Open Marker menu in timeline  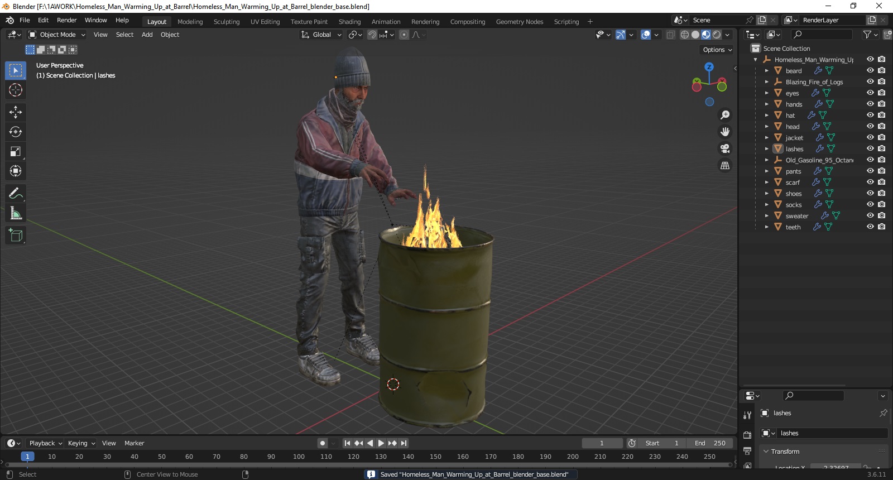coord(134,443)
